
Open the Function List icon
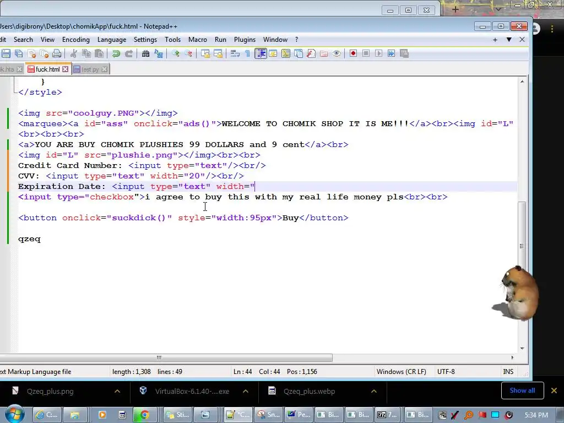311,53
